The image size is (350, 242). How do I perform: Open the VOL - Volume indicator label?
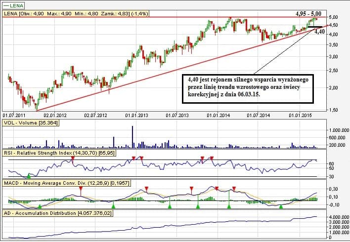click(x=31, y=123)
